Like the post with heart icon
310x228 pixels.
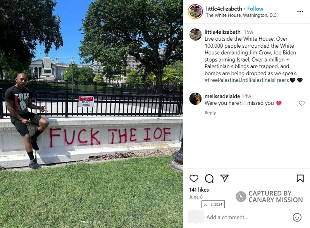[x=194, y=178]
